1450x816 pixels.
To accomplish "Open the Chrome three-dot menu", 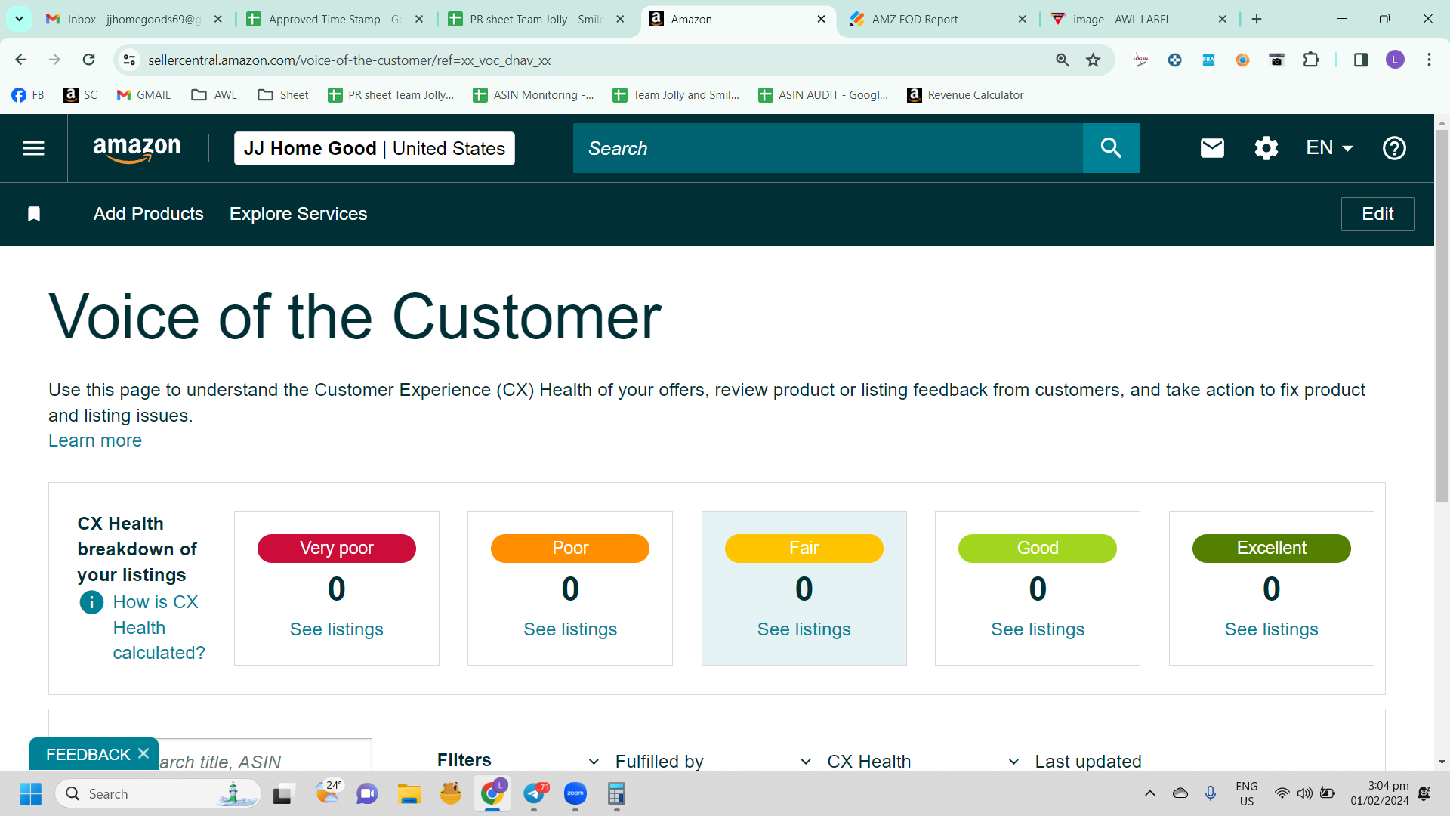I will click(x=1429, y=60).
